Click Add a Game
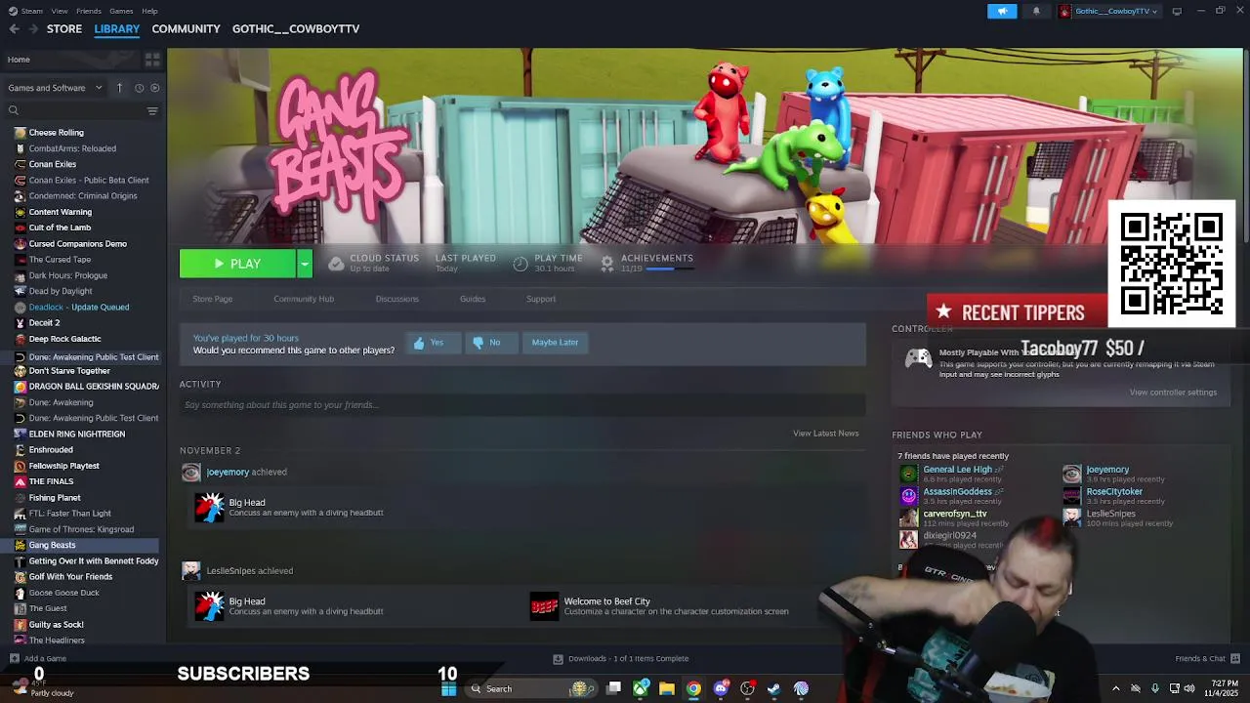The width and height of the screenshot is (1250, 703). (x=38, y=659)
